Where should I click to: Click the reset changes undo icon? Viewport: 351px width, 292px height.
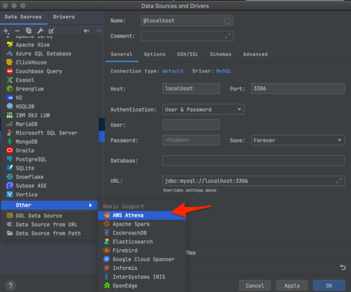[343, 267]
